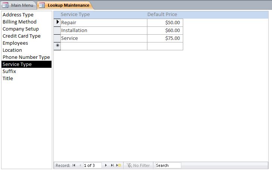The image size is (272, 171).
Task: Click the Installation service type cell
Action: coord(104,31)
